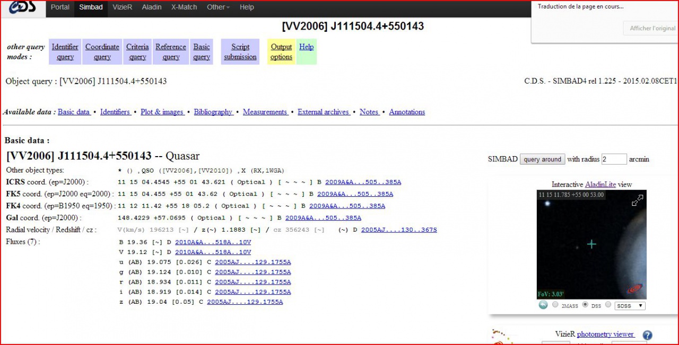Image resolution: width=679 pixels, height=345 pixels.
Task: Switch to the VizieR tab
Action: [122, 7]
